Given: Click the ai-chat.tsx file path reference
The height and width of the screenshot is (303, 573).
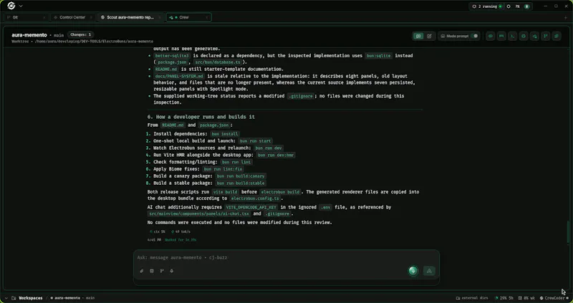Looking at the screenshot, I should [x=199, y=213].
